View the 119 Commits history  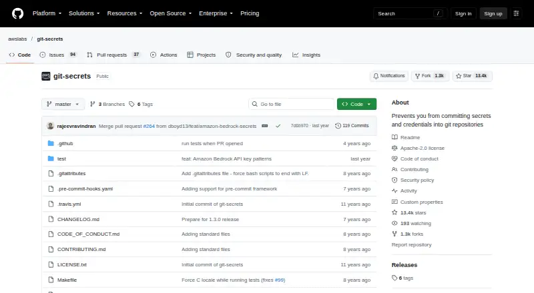[352, 126]
